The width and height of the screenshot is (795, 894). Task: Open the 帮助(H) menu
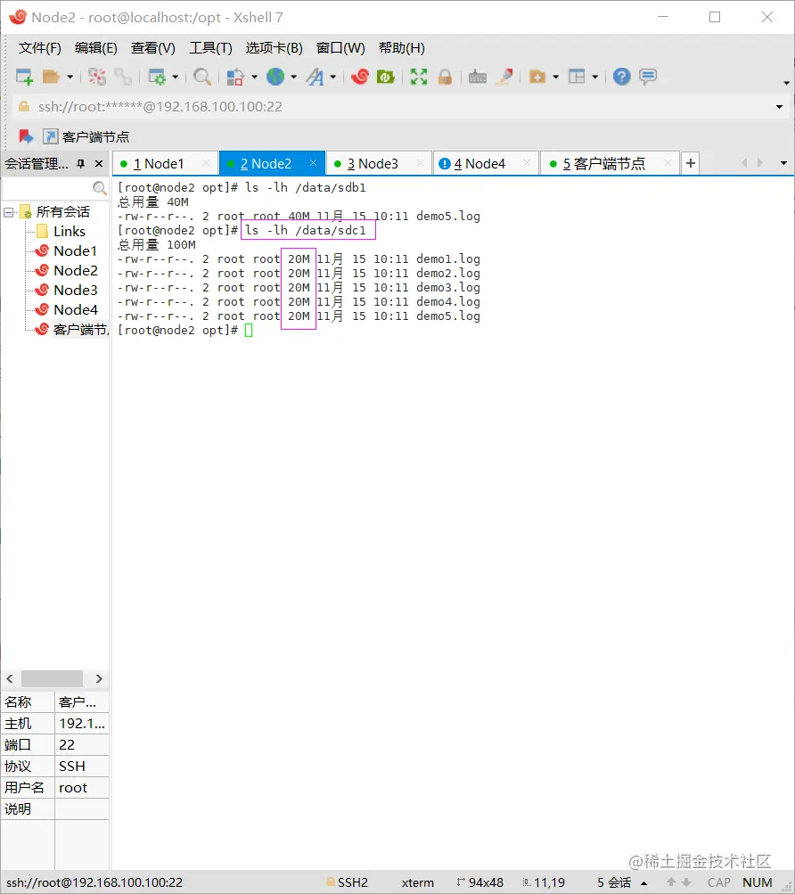point(401,48)
